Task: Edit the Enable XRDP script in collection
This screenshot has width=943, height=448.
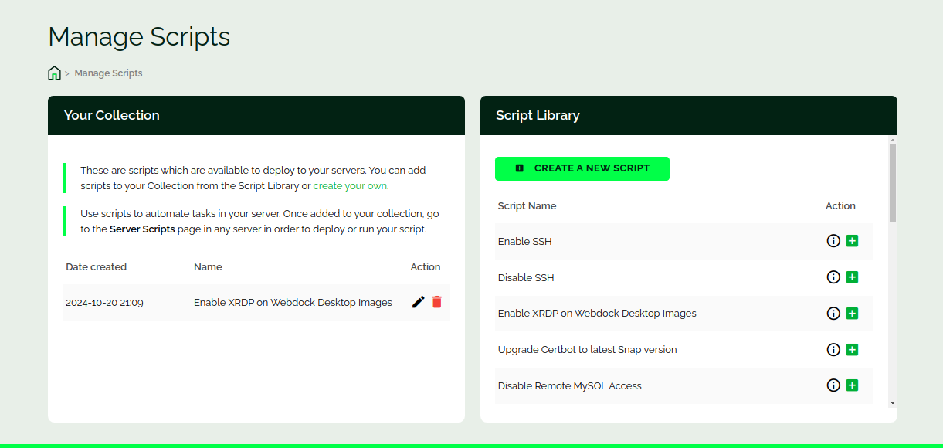Action: [419, 302]
